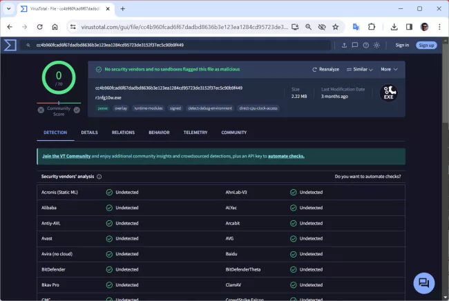This screenshot has width=449, height=301.
Task: Click Do you want to automate checks?
Action: 367,177
